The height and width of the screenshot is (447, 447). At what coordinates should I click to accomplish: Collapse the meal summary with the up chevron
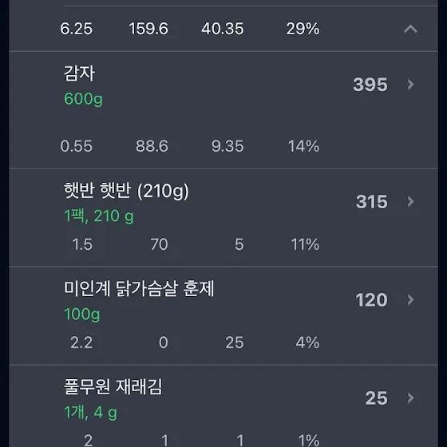tap(410, 29)
